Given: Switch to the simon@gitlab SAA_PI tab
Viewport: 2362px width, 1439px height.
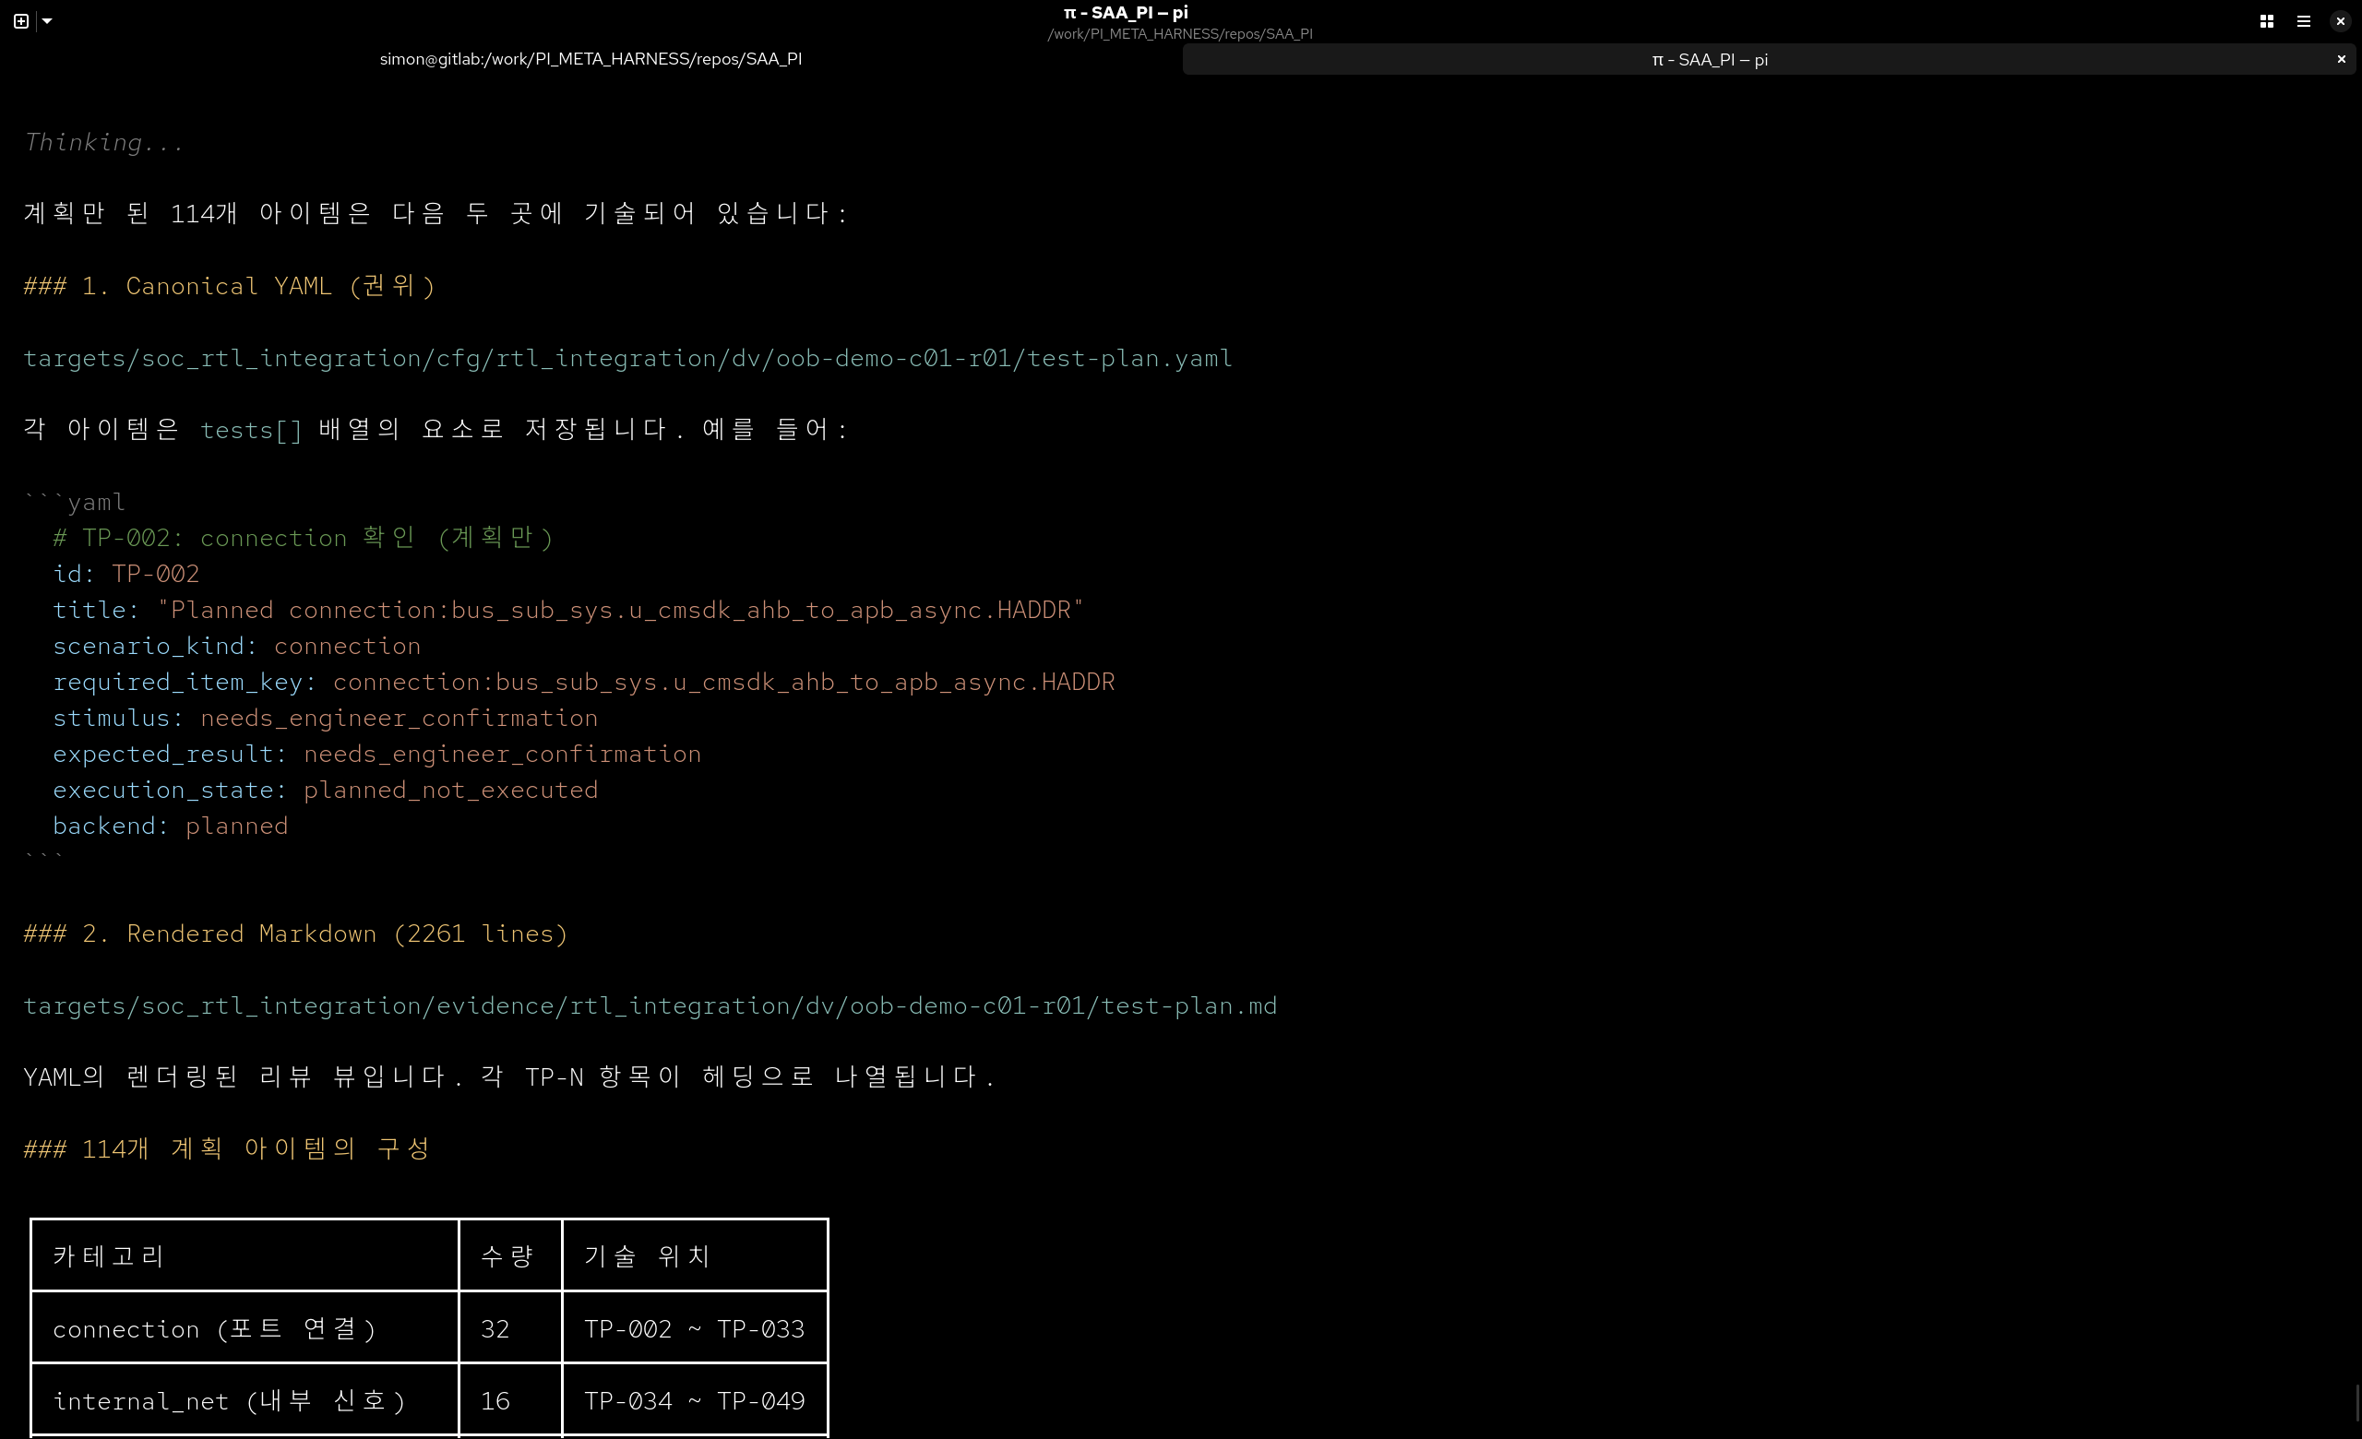Looking at the screenshot, I should pyautogui.click(x=590, y=59).
